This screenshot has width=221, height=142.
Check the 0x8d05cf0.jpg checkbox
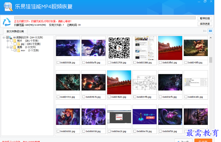(160, 97)
